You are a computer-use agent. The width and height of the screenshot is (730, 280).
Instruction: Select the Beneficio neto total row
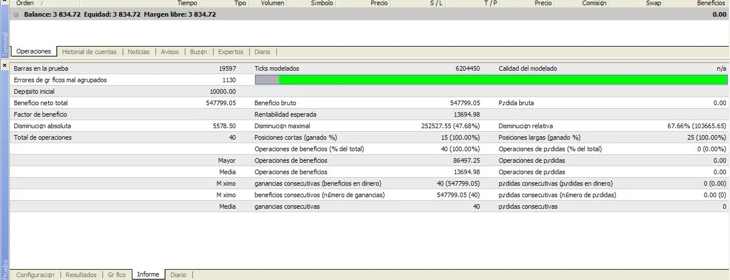(x=124, y=103)
